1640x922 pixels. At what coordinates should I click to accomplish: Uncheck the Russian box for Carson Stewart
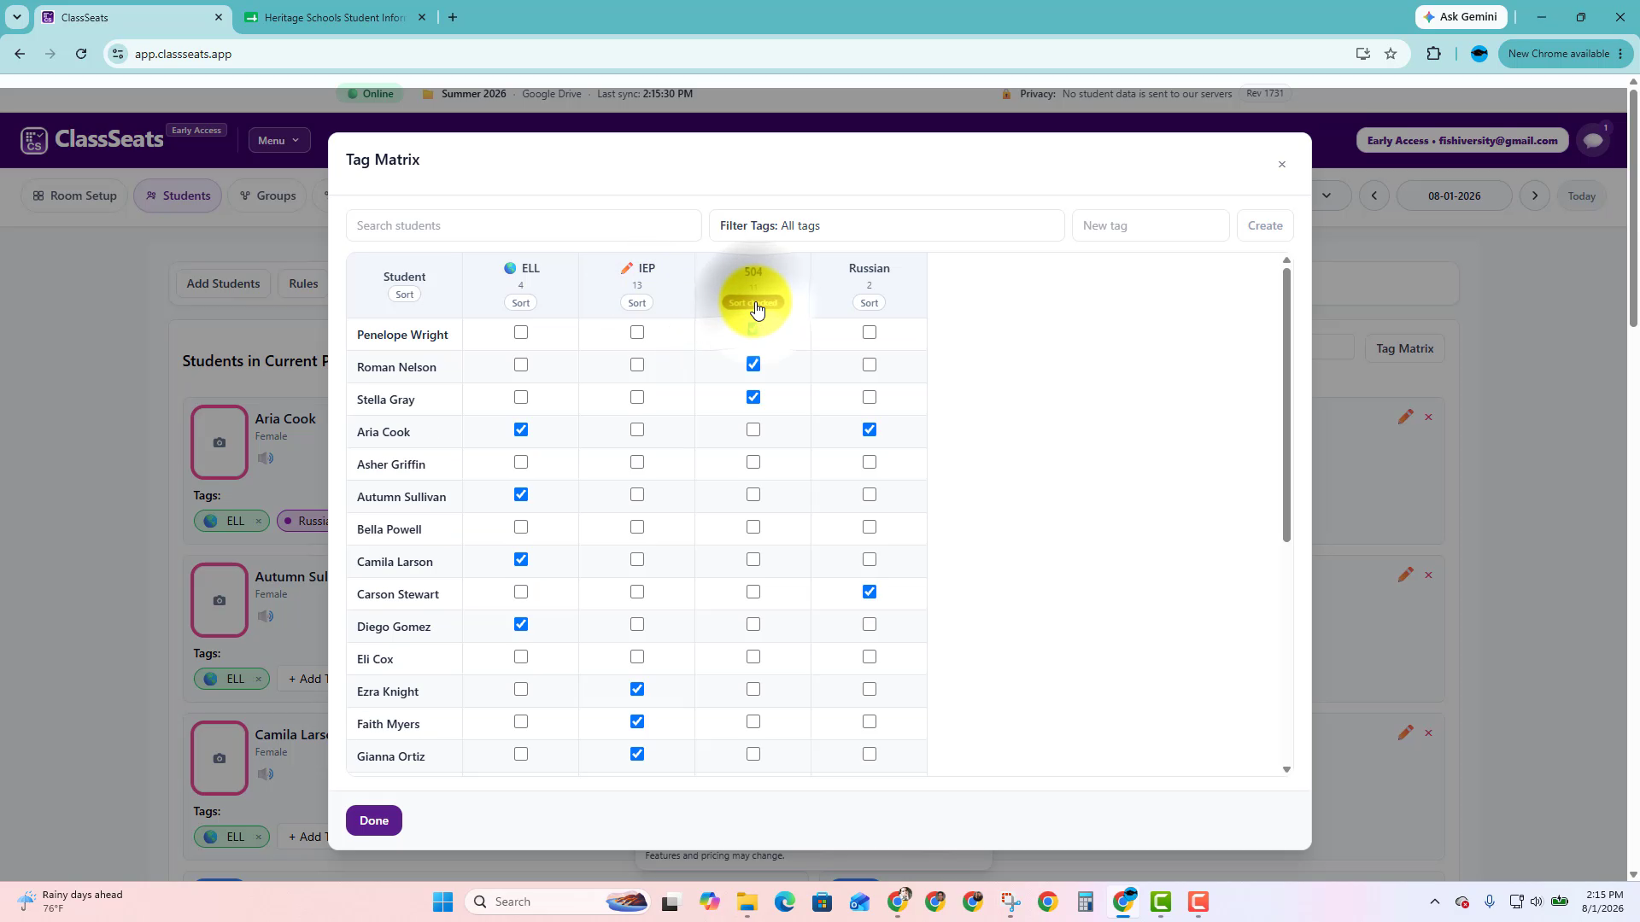pyautogui.click(x=870, y=592)
